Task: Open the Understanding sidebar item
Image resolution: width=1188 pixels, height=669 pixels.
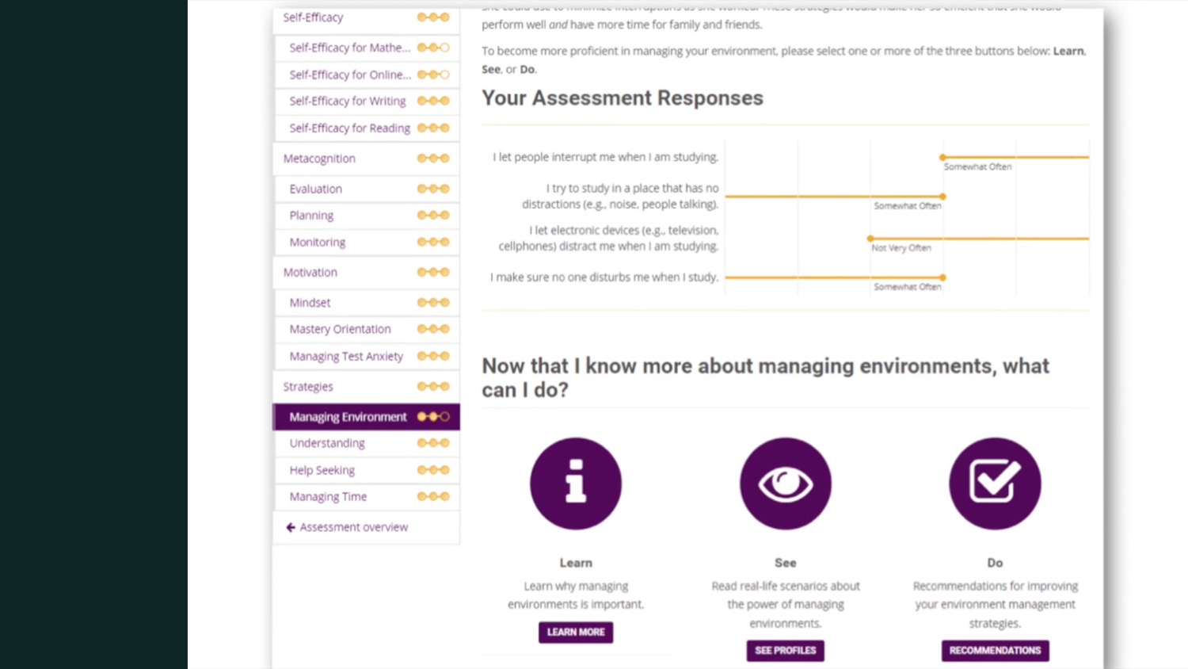Action: click(327, 443)
